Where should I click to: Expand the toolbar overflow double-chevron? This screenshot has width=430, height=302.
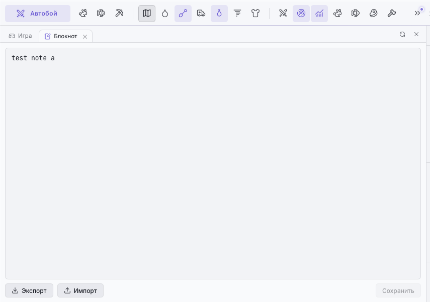point(417,13)
